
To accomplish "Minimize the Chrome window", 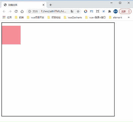I will click(x=111, y=3).
